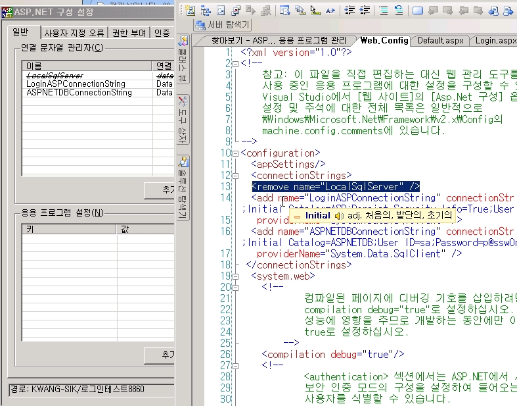Select the LoginASPConnectionString row

pyautogui.click(x=98, y=84)
